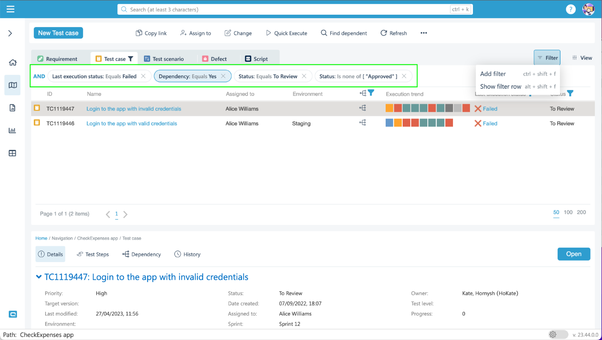602x340 pixels.
Task: Click the report document sidebar icon
Action: 12,108
